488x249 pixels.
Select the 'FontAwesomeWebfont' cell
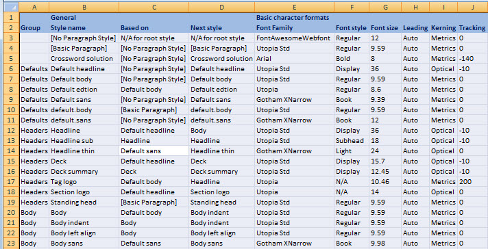point(294,38)
